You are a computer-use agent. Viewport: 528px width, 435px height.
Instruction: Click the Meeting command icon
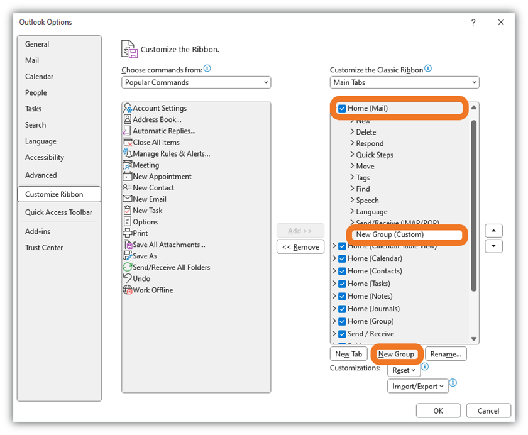[x=127, y=165]
